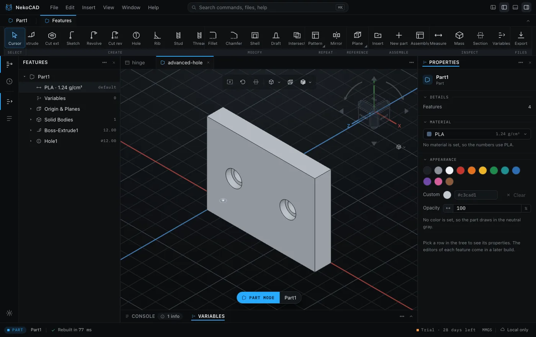Click Clear next to the custom color
The width and height of the screenshot is (536, 337).
pos(516,195)
